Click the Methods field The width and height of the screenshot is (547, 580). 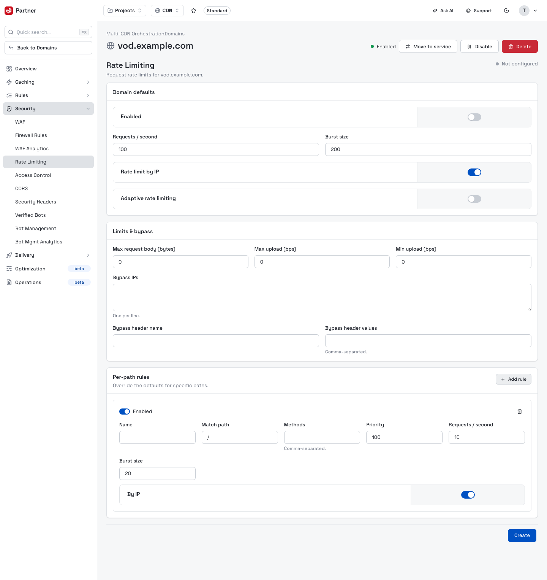322,437
